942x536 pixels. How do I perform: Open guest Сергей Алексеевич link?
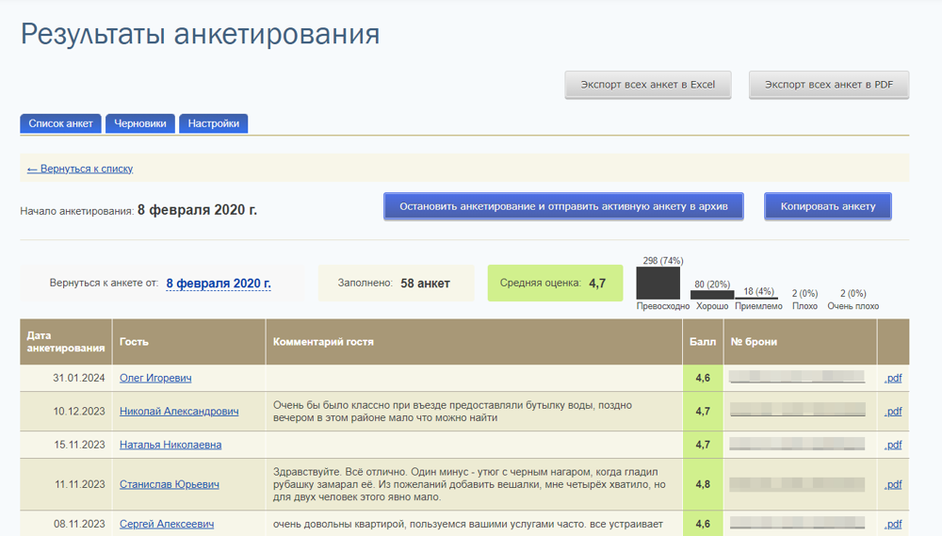(167, 524)
